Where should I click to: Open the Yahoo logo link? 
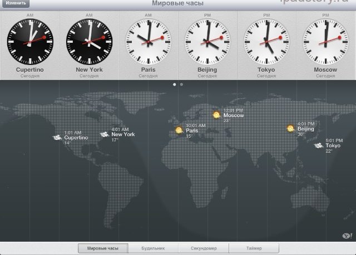[347, 236]
